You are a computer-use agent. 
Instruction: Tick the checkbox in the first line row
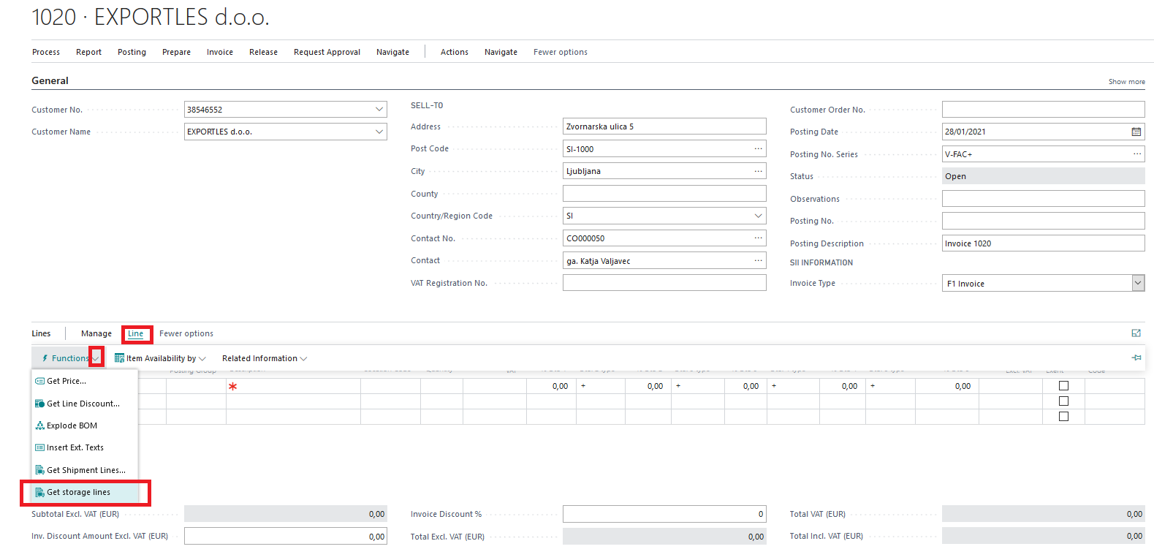point(1063,386)
